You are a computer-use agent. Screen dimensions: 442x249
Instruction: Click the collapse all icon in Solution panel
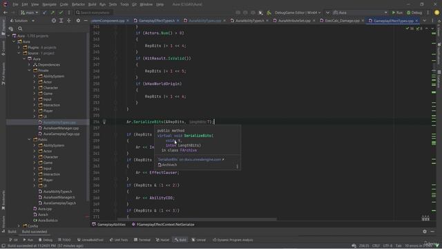pyautogui.click(x=69, y=21)
